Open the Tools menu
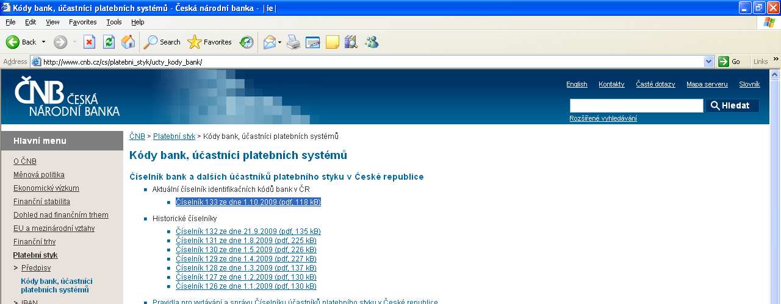The height and width of the screenshot is (304, 781). 114,22
